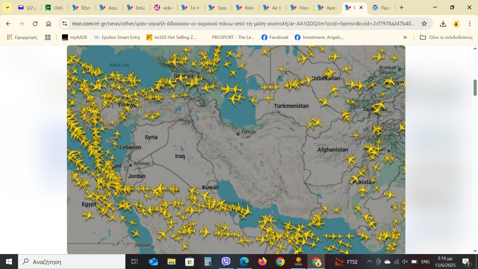Open the myAADE bookmark
This screenshot has height=269, width=478.
tap(74, 37)
